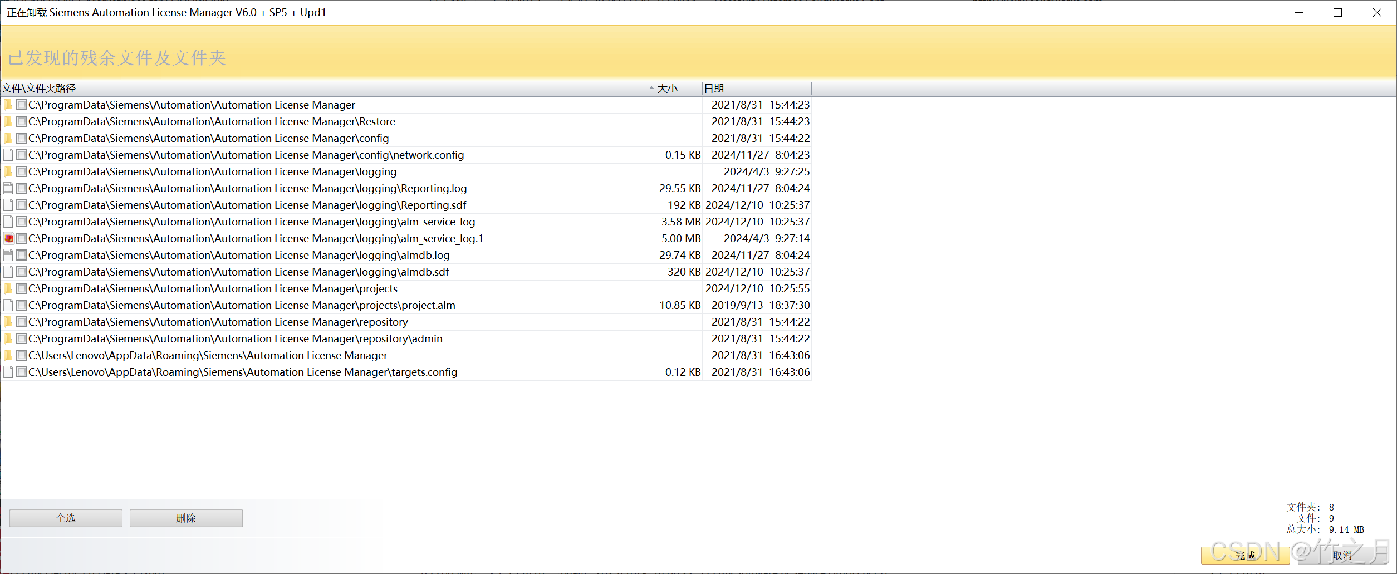
Task: Click the 完成 finish button
Action: tap(1245, 555)
